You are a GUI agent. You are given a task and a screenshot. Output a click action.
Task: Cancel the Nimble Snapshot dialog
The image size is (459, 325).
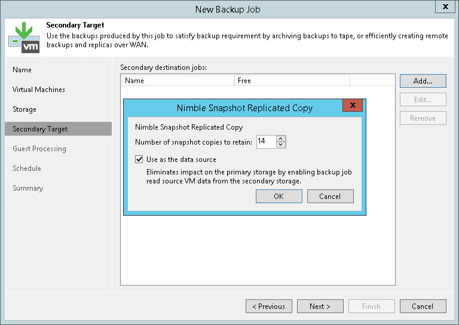point(330,197)
